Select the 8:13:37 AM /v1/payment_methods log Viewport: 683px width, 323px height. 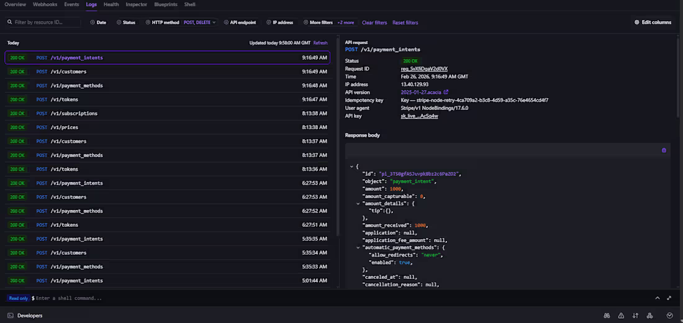pyautogui.click(x=167, y=155)
